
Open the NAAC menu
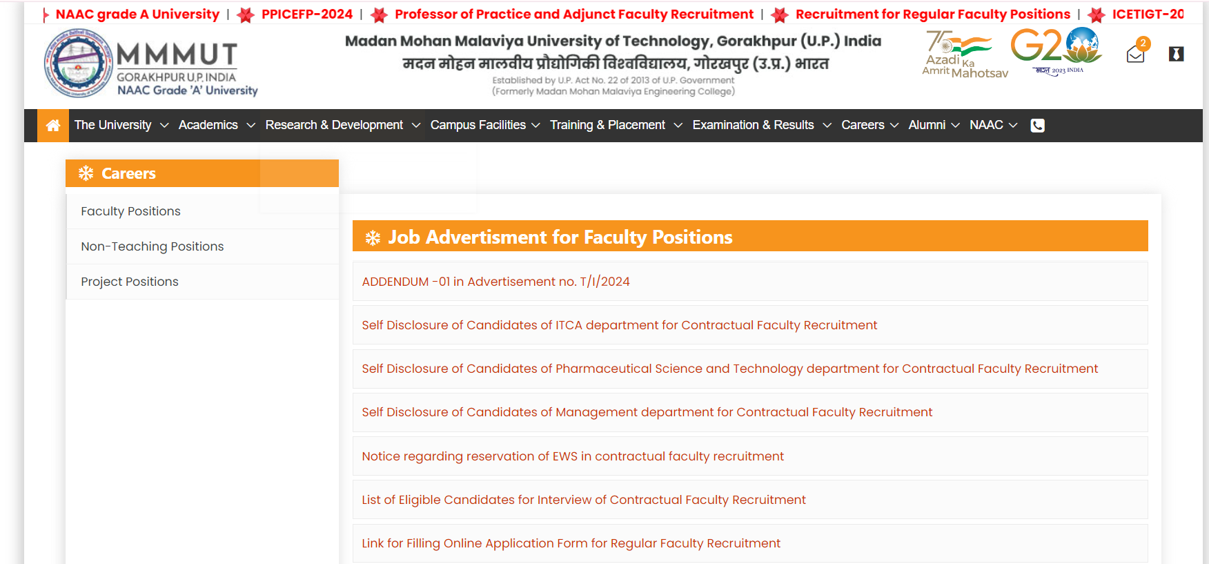point(986,125)
